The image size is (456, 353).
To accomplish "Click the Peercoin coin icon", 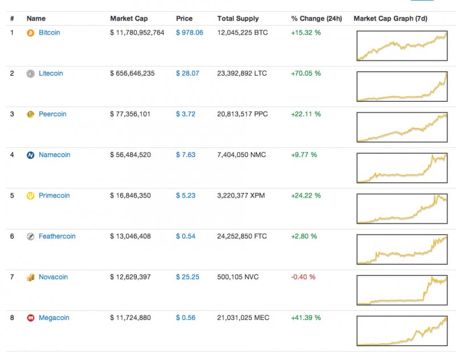I will click(x=31, y=114).
